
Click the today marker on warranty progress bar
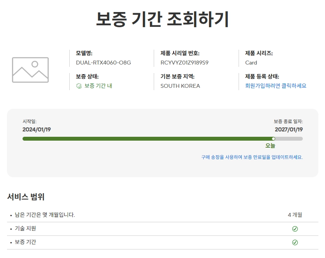click(273, 139)
